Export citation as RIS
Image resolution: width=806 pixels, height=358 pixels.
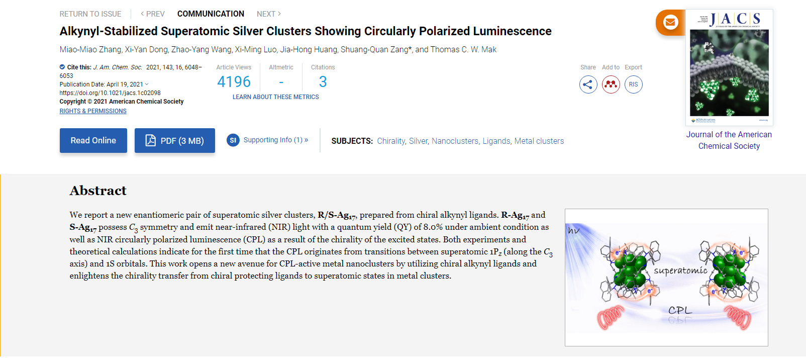coord(633,84)
